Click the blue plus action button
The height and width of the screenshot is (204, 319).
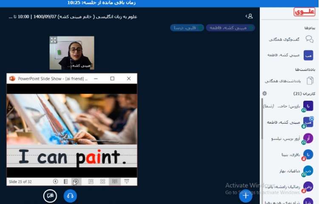coord(245,196)
